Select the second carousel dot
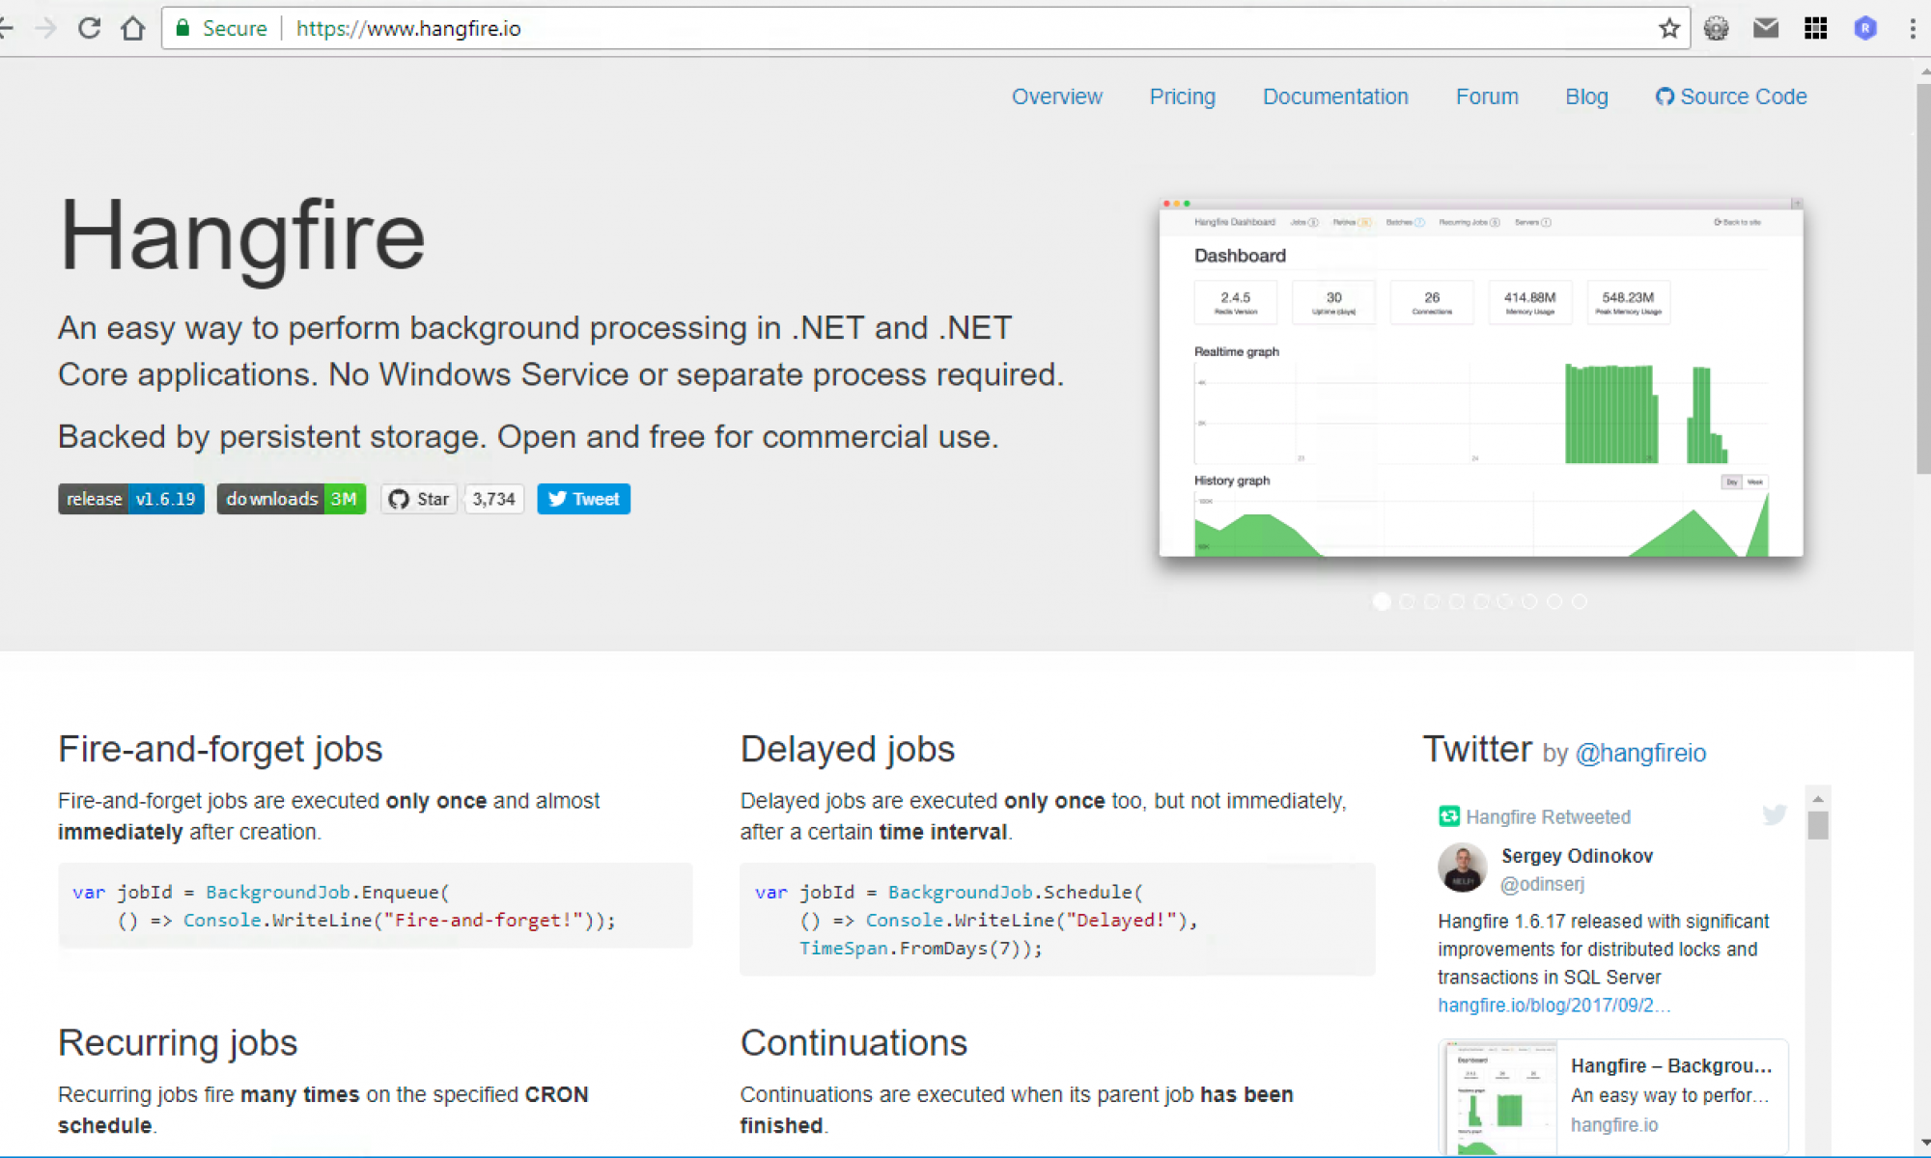This screenshot has height=1158, width=1931. pos(1407,601)
